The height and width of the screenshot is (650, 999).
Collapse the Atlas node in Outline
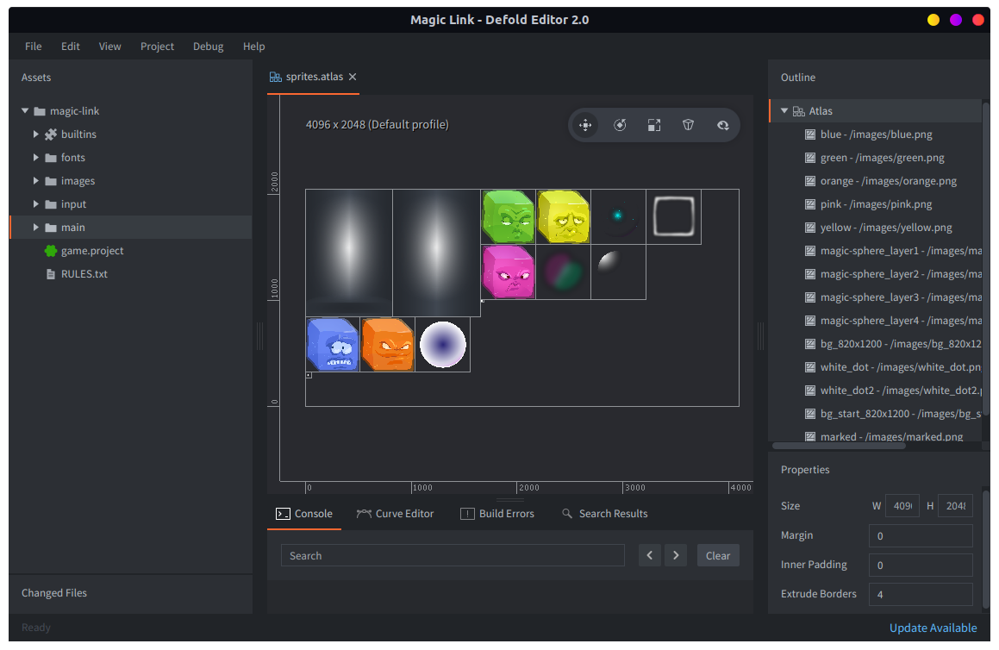[784, 111]
